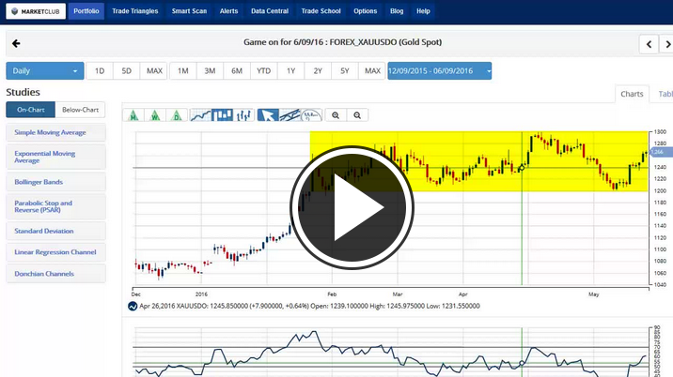Add Simple Moving Average study
Screen dimensions: 673x377
(x=55, y=132)
